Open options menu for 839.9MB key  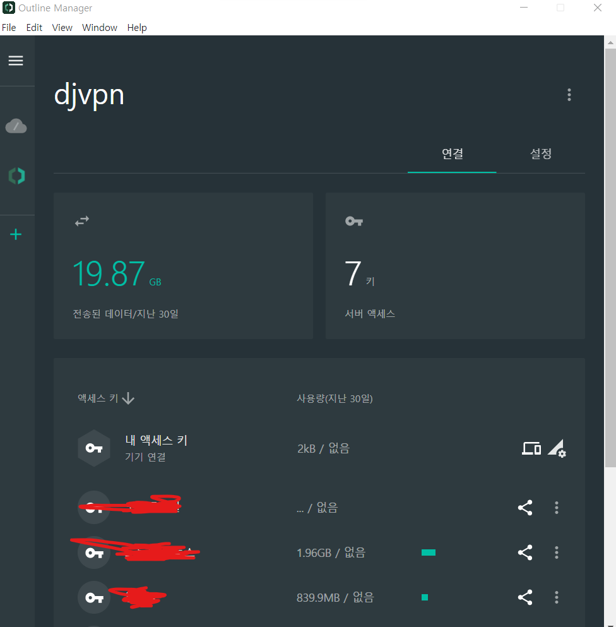pyautogui.click(x=557, y=597)
